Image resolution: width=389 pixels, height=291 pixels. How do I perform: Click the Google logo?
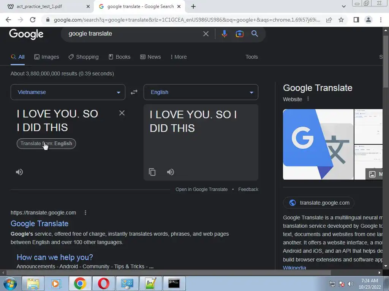[26, 34]
